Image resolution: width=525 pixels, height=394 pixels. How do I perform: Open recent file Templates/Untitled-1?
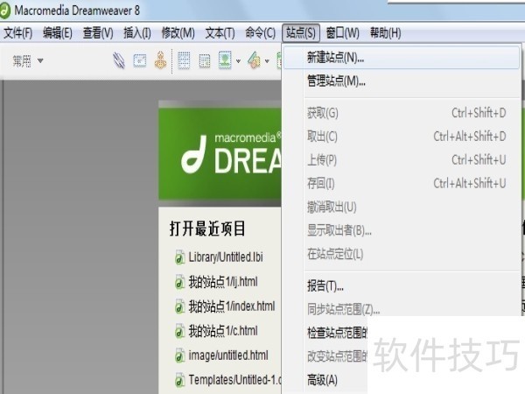[234, 380]
